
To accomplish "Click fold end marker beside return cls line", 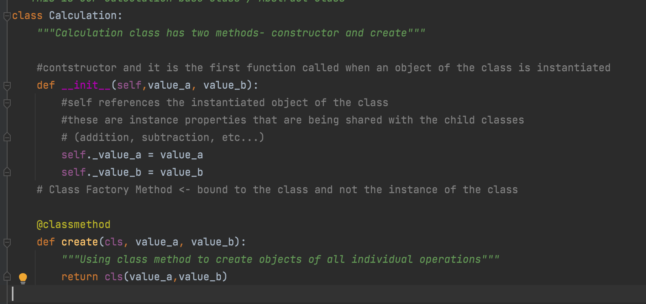I will point(7,277).
